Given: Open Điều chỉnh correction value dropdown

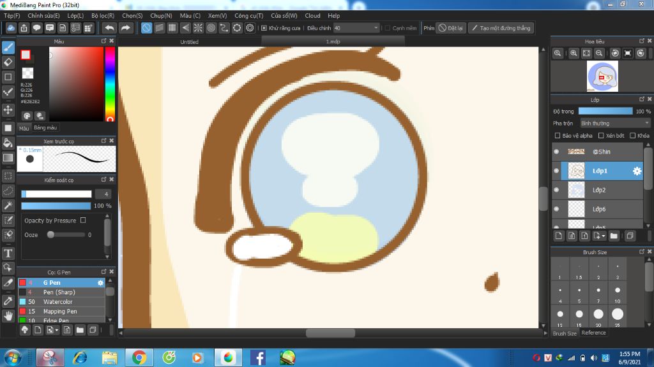Looking at the screenshot, I should [x=356, y=28].
